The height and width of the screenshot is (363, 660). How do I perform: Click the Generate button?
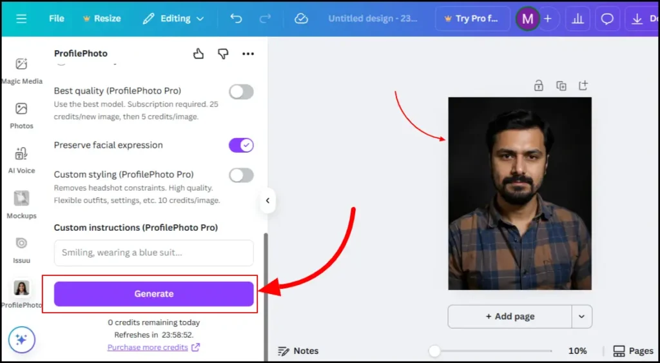(x=153, y=293)
